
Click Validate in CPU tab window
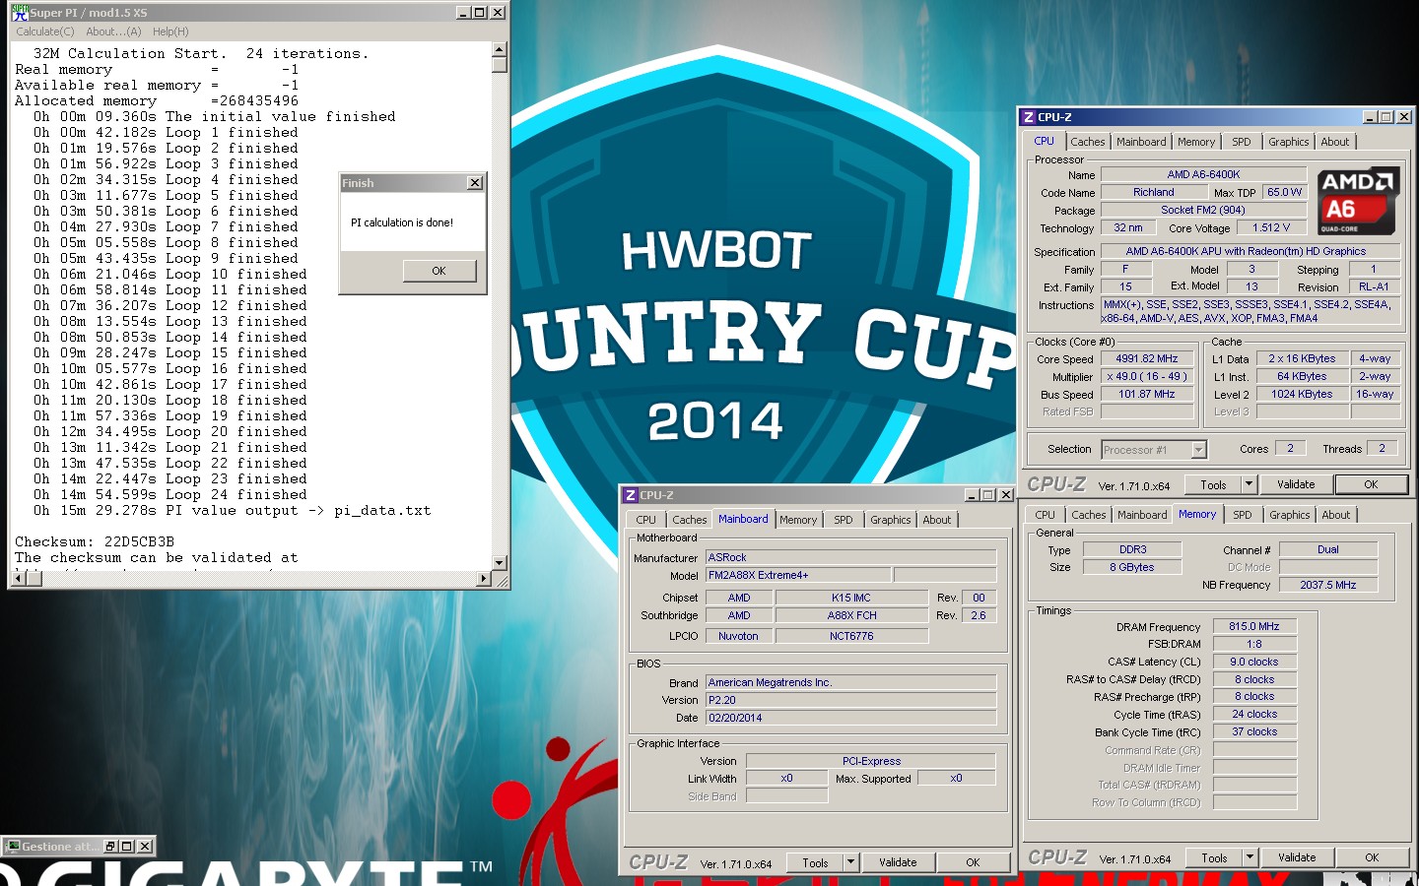pyautogui.click(x=1296, y=484)
